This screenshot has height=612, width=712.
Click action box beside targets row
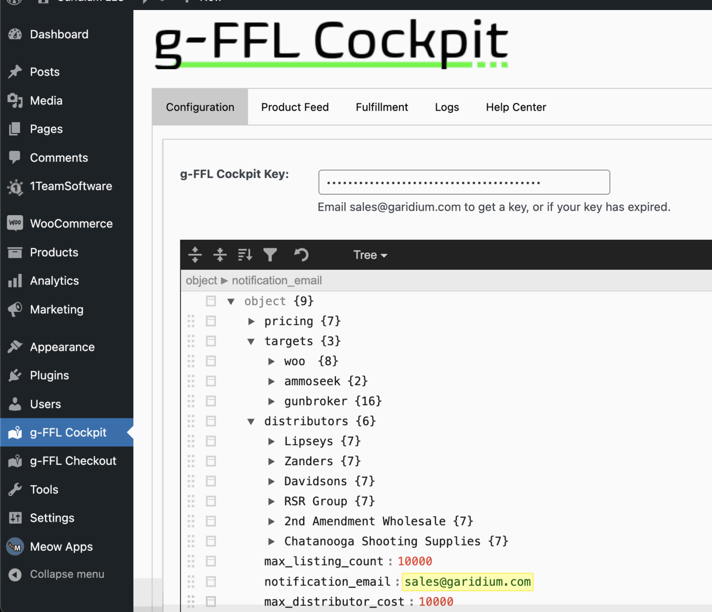click(x=211, y=341)
